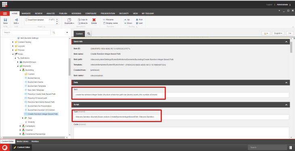Click the Type field input
The width and height of the screenshot is (295, 151).
click(181, 117)
